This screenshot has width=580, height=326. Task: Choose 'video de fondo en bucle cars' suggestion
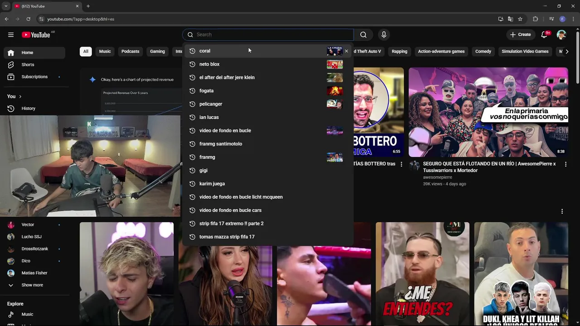click(268, 210)
